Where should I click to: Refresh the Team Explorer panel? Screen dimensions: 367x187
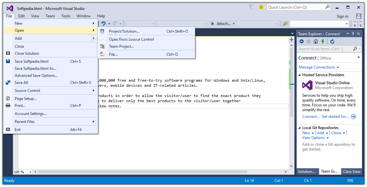coord(332,41)
